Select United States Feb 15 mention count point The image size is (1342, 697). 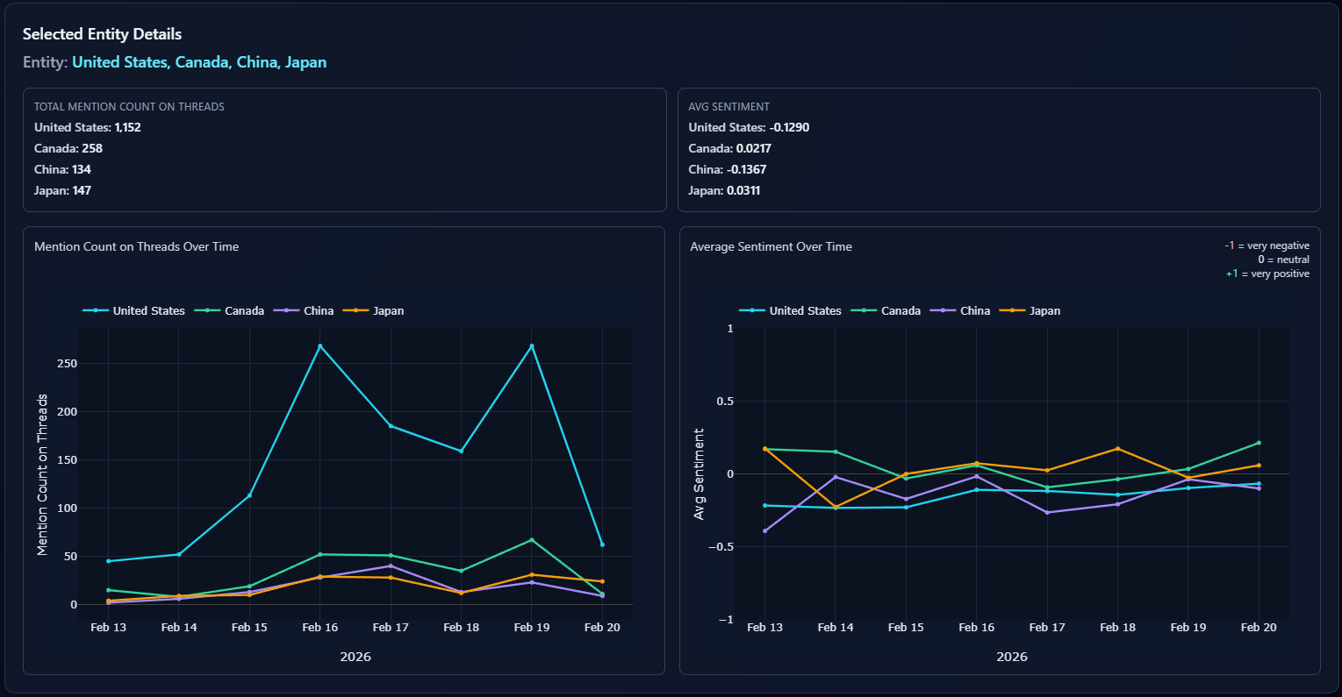tap(249, 495)
